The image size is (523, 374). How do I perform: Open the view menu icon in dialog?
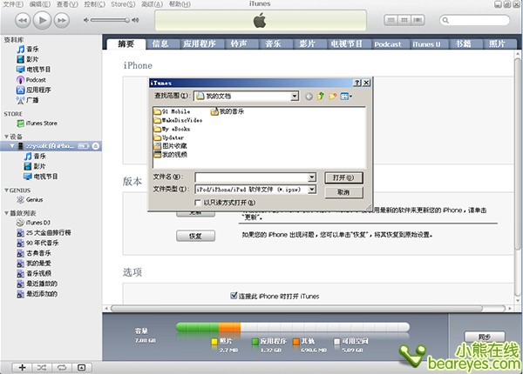pos(346,97)
